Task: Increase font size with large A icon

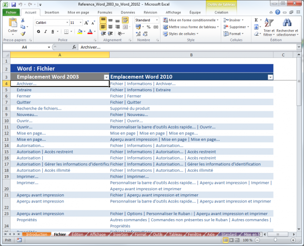Action: pyautogui.click(x=87, y=23)
